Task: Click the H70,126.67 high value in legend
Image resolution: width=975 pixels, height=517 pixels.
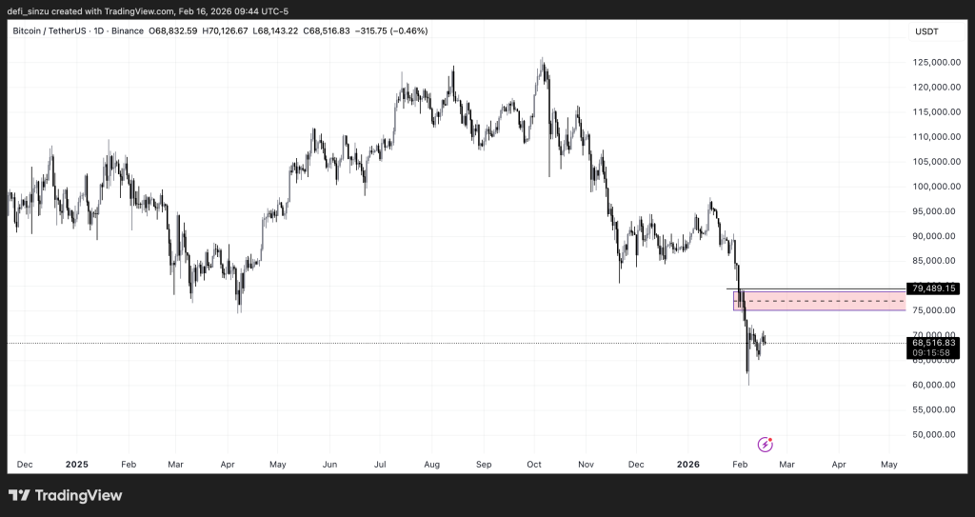Action: click(x=226, y=31)
